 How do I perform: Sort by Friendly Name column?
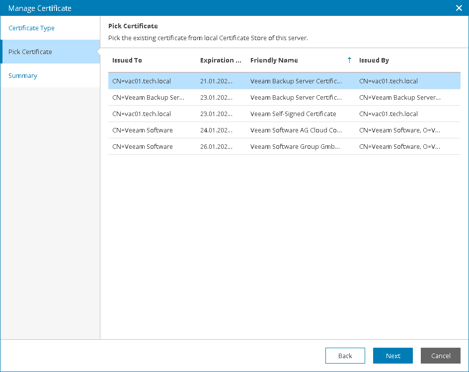pos(274,60)
